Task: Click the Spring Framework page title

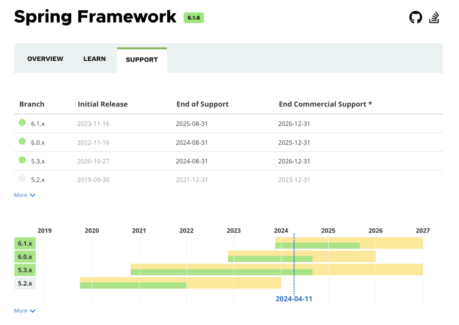Action: 95,17
